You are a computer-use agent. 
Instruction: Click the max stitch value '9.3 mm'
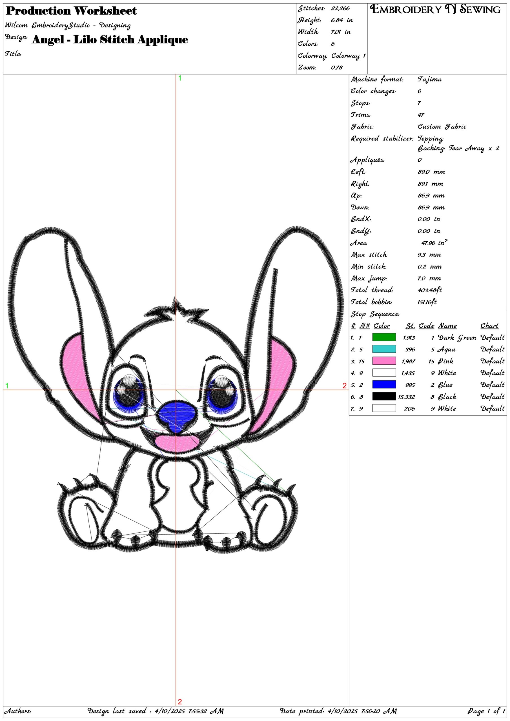429,255
